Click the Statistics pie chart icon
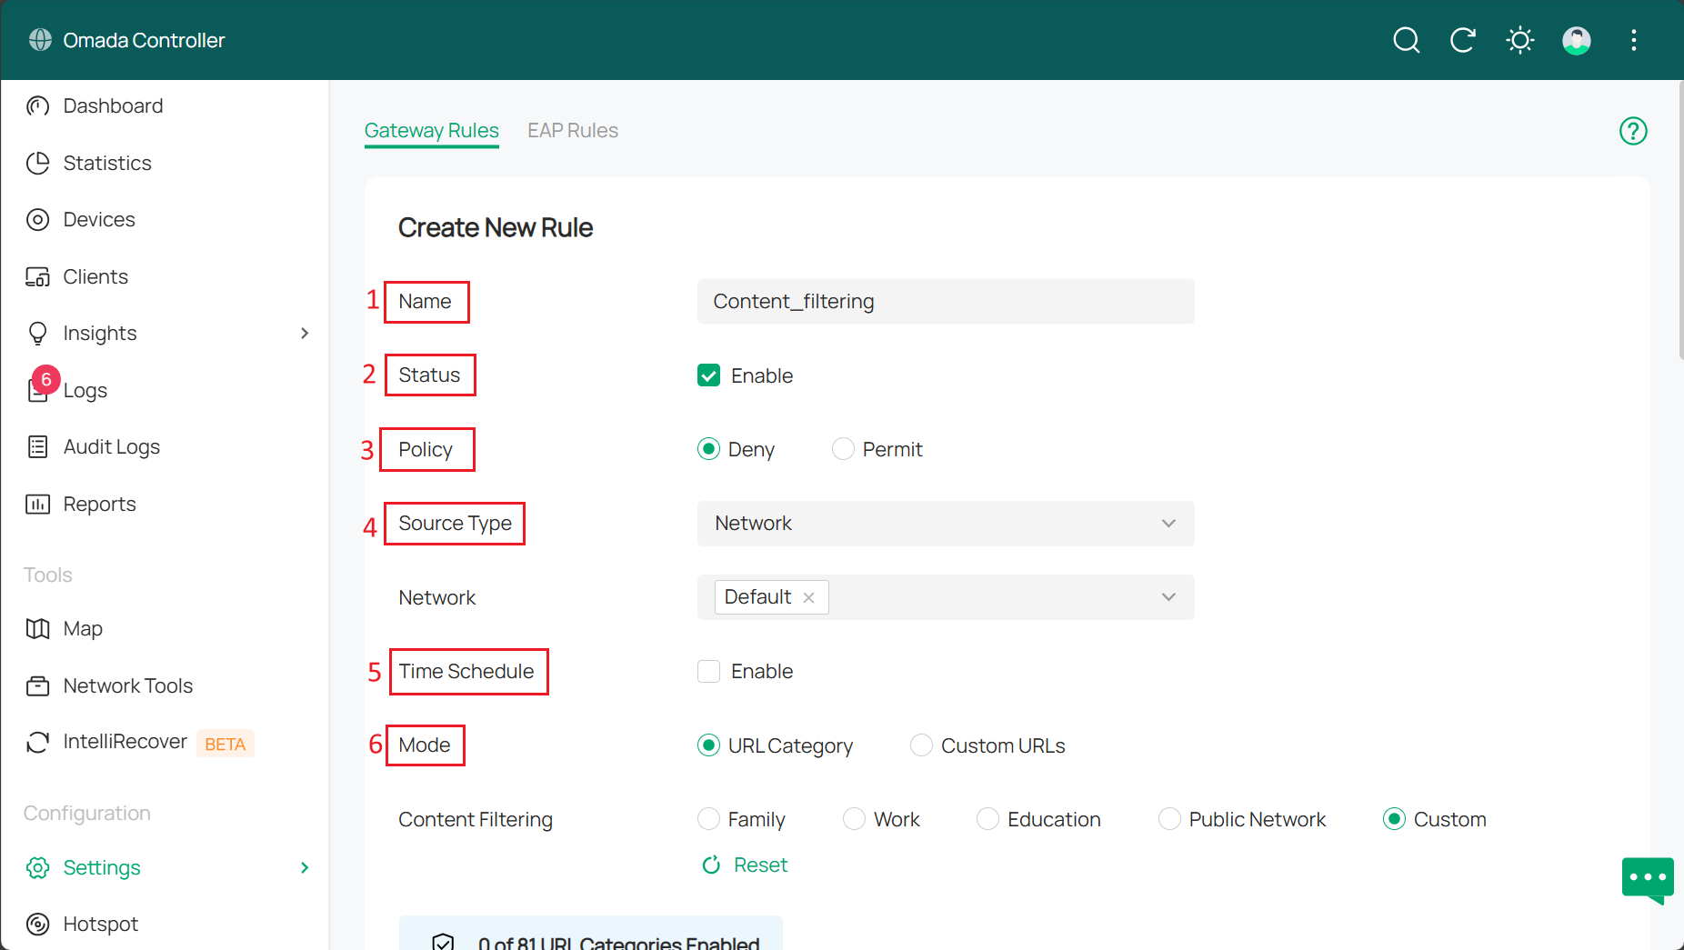Screen dimensions: 1684x950 (x=37, y=163)
